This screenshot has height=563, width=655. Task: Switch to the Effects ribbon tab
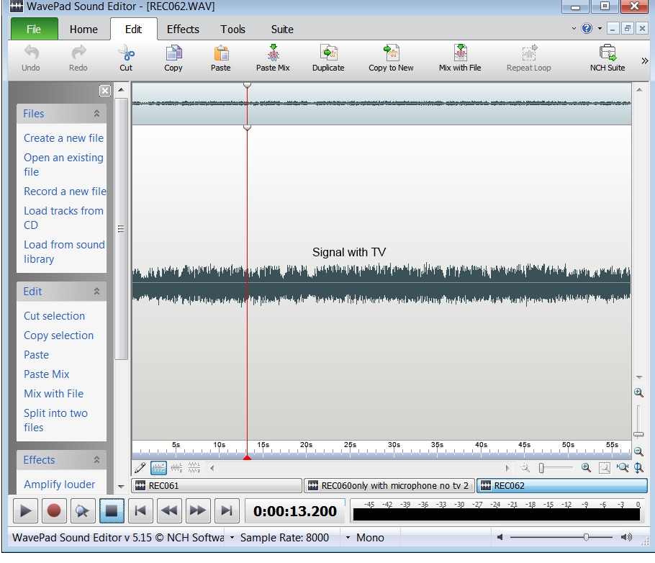point(183,30)
